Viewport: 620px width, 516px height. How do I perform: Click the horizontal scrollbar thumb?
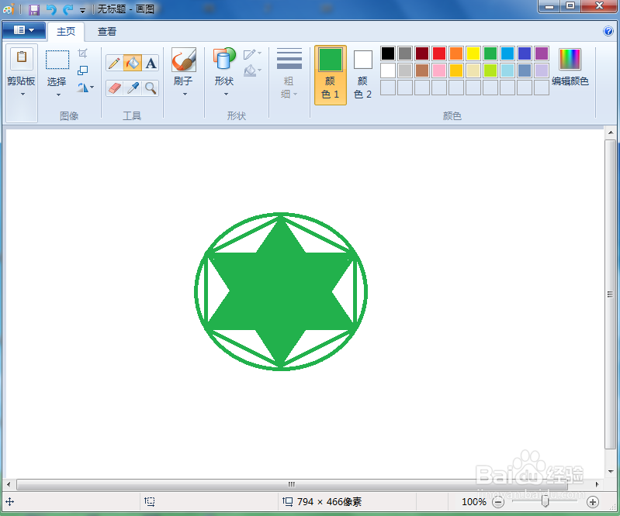click(x=292, y=484)
